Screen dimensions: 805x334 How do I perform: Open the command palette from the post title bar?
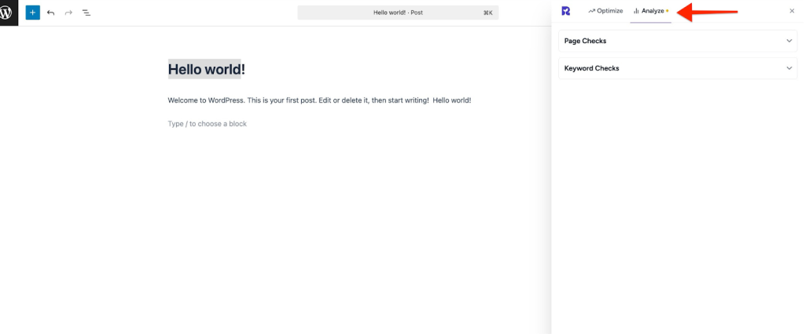click(x=398, y=13)
